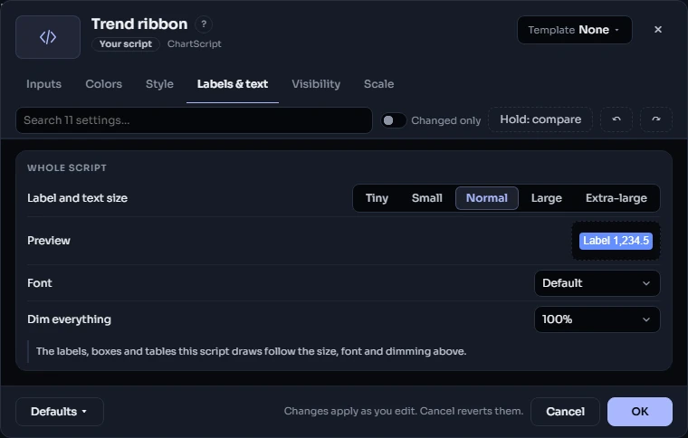
Task: Switch to the Inputs tab
Action: [43, 84]
